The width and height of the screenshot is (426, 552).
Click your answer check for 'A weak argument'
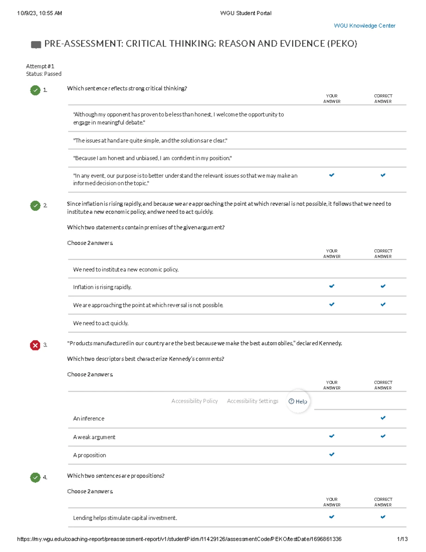click(x=332, y=436)
